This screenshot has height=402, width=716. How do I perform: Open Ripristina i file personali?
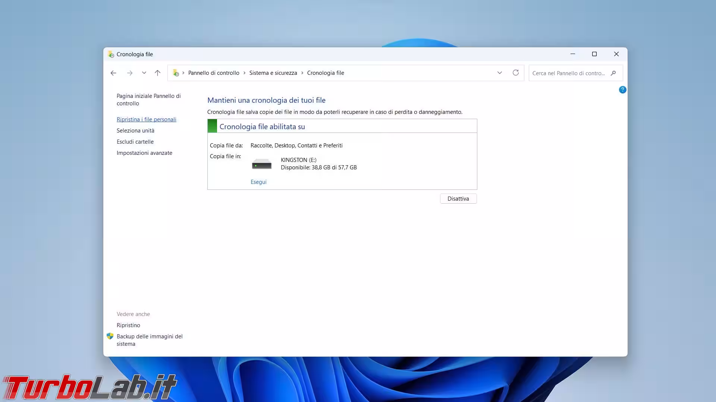tap(146, 119)
